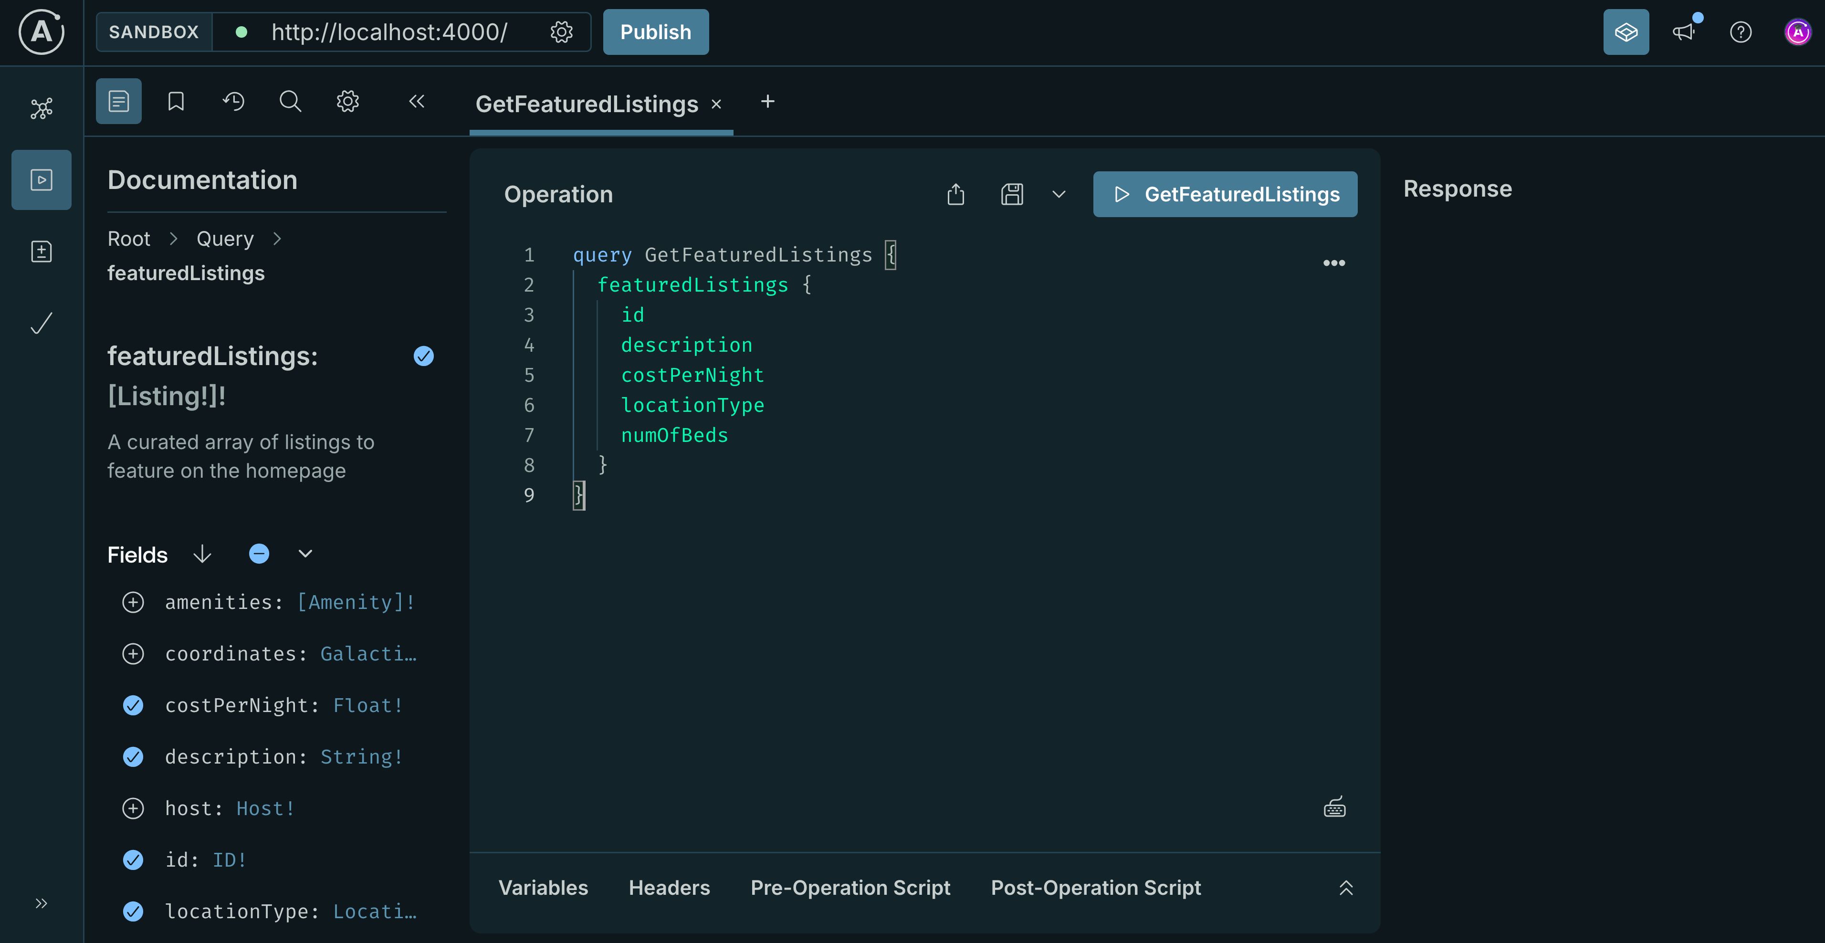This screenshot has height=943, width=1825.
Task: Open Explorer settings via the gear icon
Action: pos(347,101)
